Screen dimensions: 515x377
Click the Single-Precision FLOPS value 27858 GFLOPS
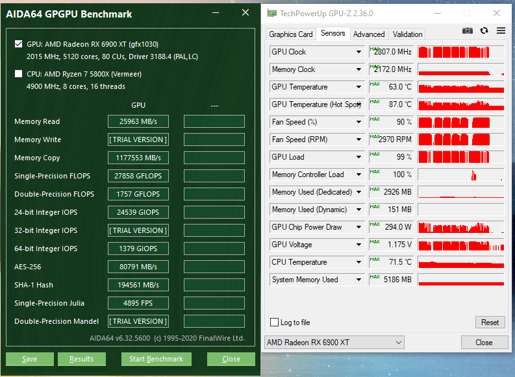[138, 176]
